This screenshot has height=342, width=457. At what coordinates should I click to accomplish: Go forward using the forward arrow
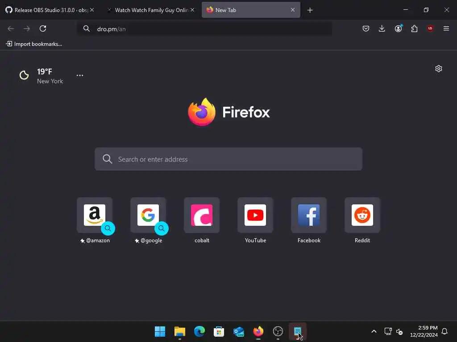(27, 28)
